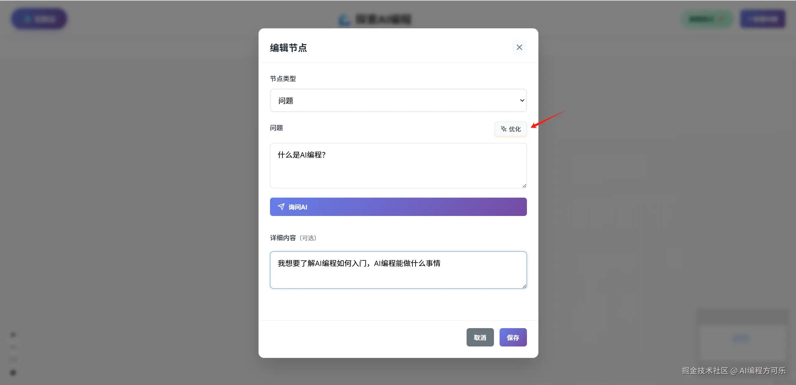This screenshot has height=385, width=796.
Task: Grab the resize grip of 详细内容 textarea
Action: (524, 286)
